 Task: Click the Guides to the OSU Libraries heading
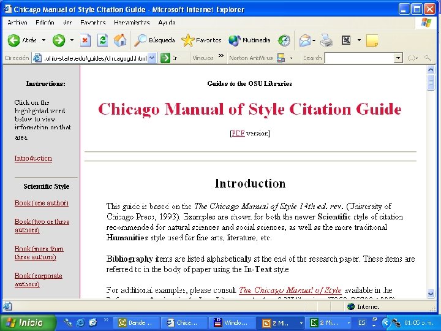pos(249,83)
